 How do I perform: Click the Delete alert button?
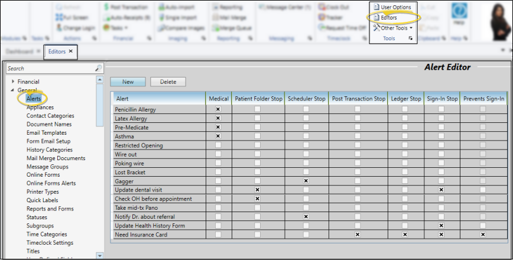(x=168, y=82)
